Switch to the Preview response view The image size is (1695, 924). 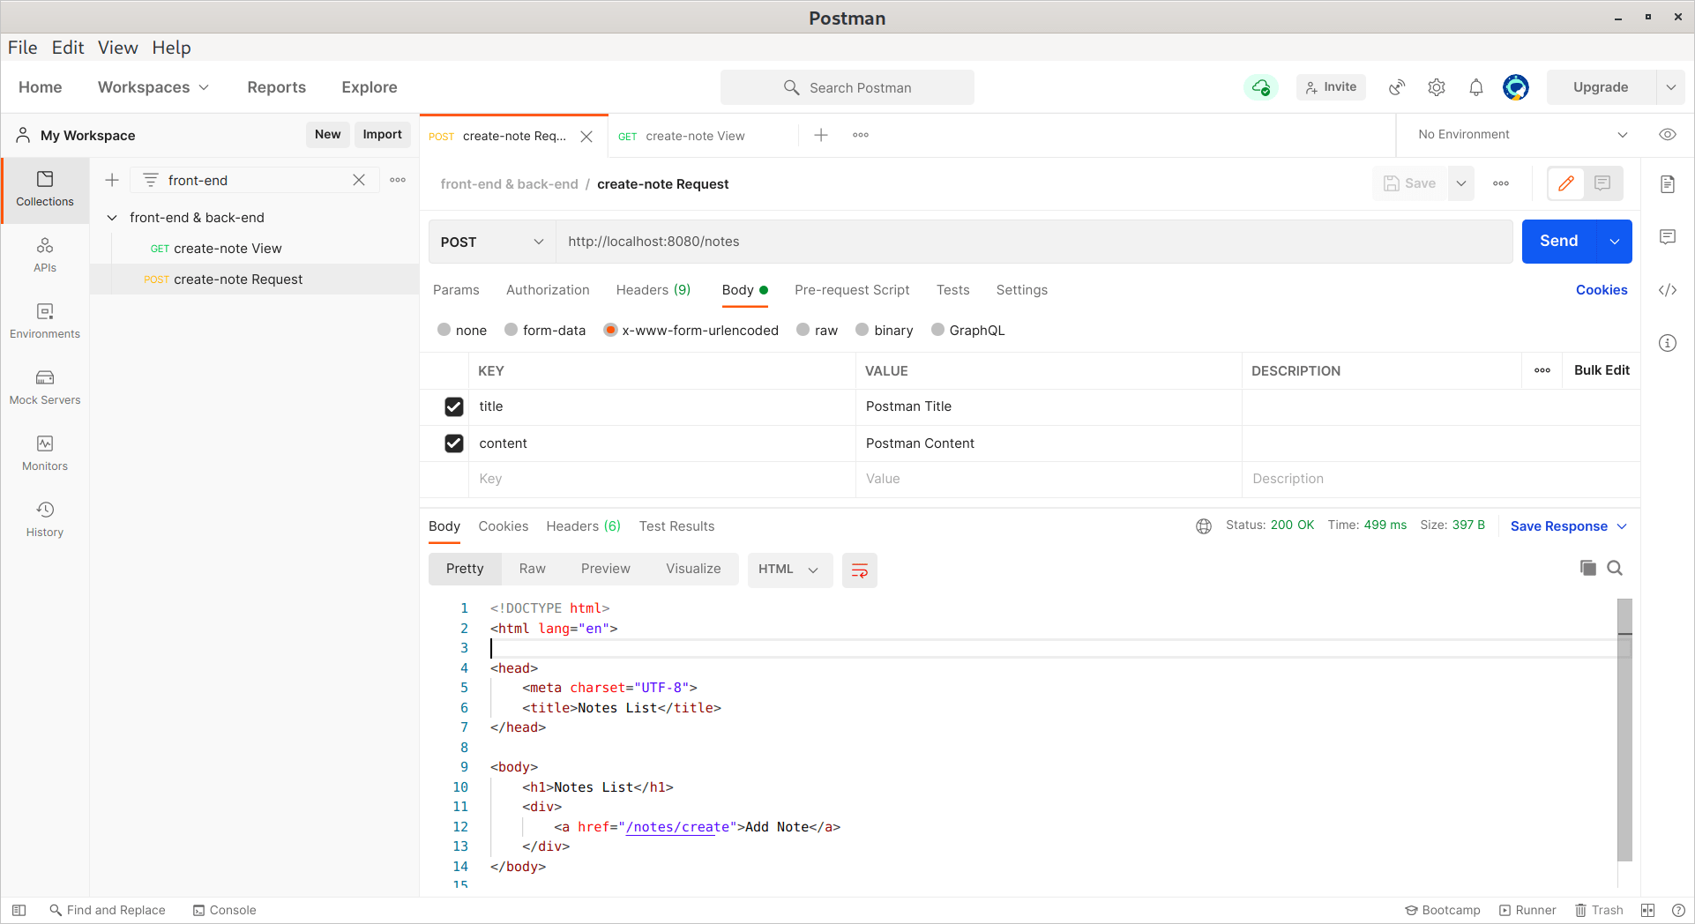[x=606, y=569]
